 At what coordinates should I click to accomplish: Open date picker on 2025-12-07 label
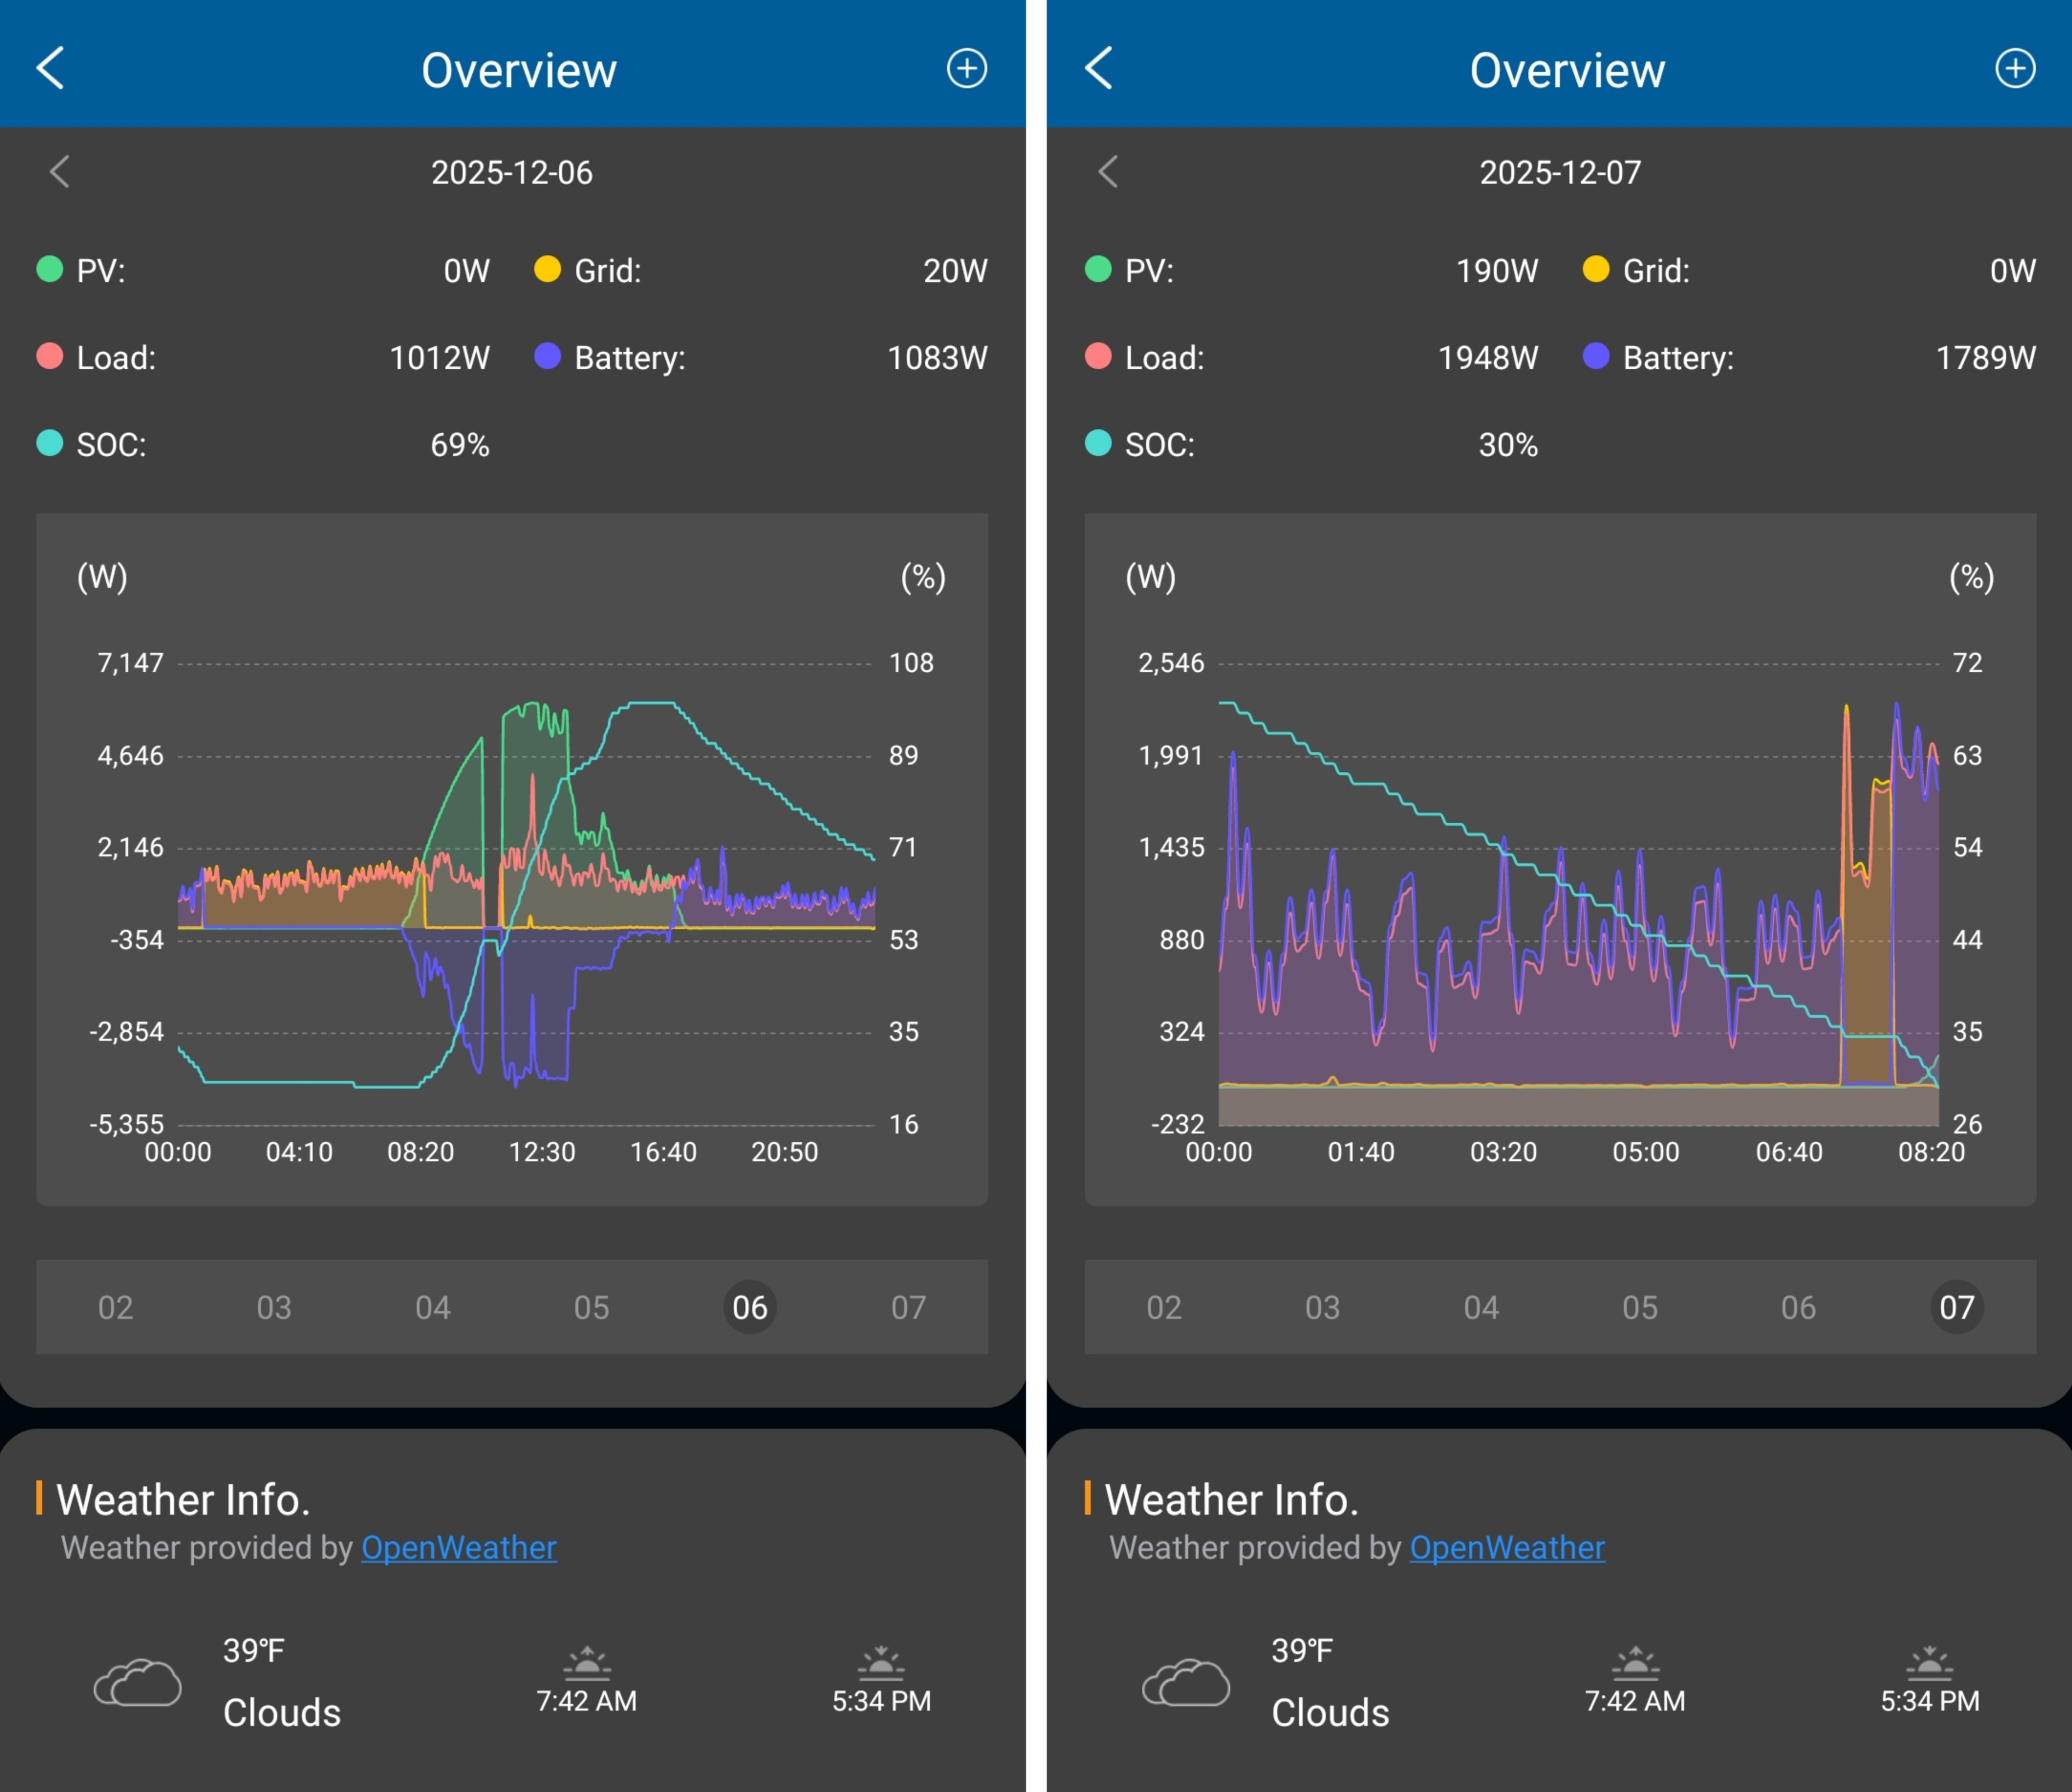[x=1560, y=172]
